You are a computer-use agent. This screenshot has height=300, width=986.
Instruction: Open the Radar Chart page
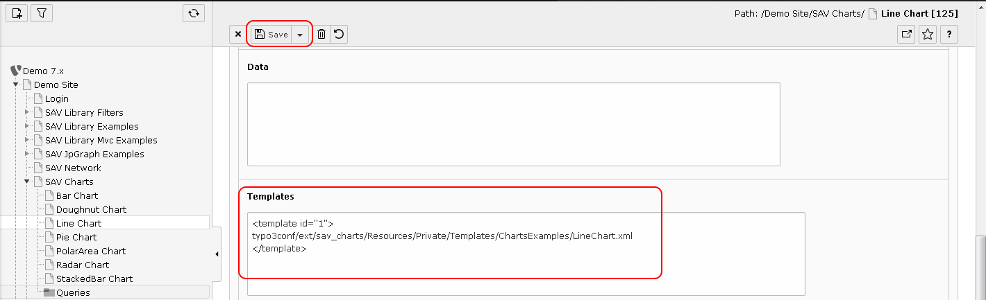[x=82, y=265]
